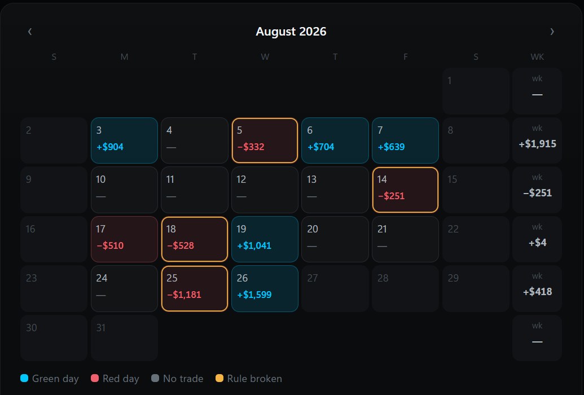Open August 6 showing +$704
The height and width of the screenshot is (395, 584).
coord(335,141)
